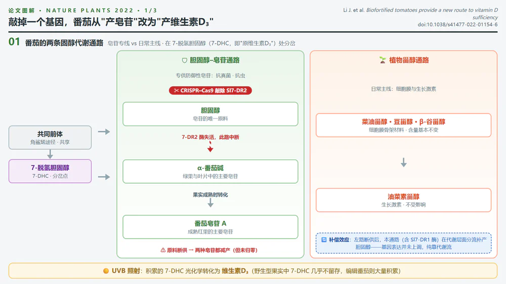Click the 番茄的两条固醇代谢通路 section heading
The height and width of the screenshot is (284, 506).
64,43
